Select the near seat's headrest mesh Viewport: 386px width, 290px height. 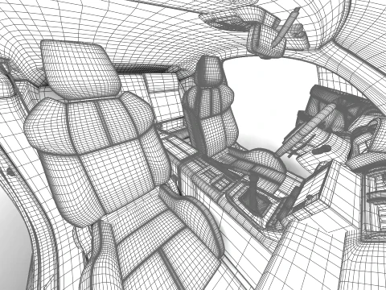(80, 70)
